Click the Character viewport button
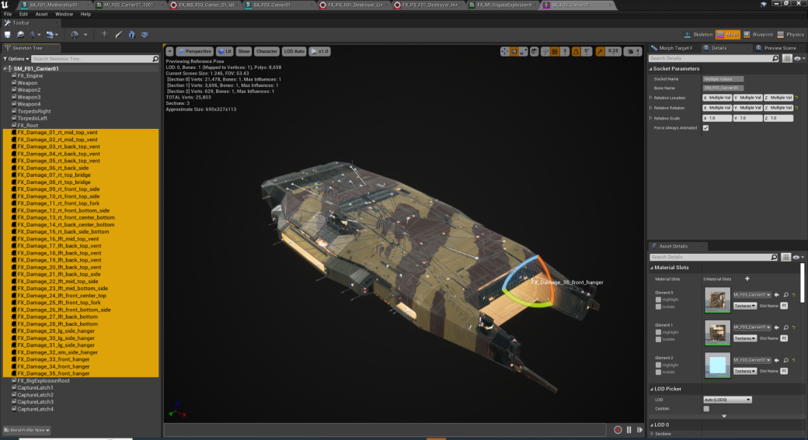 point(266,51)
